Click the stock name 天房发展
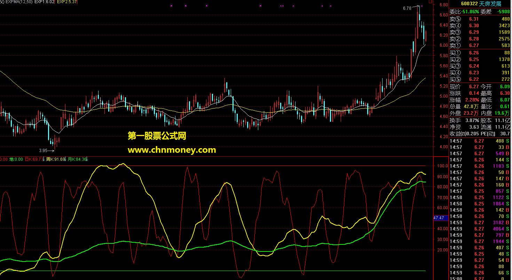 pos(490,4)
